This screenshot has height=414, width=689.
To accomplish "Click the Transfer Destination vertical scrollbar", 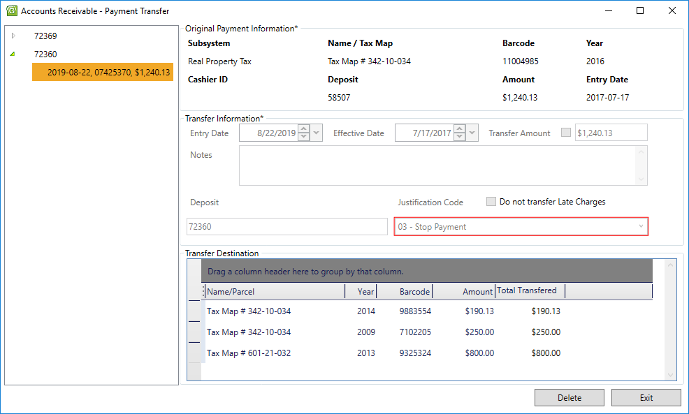I will click(x=671, y=320).
